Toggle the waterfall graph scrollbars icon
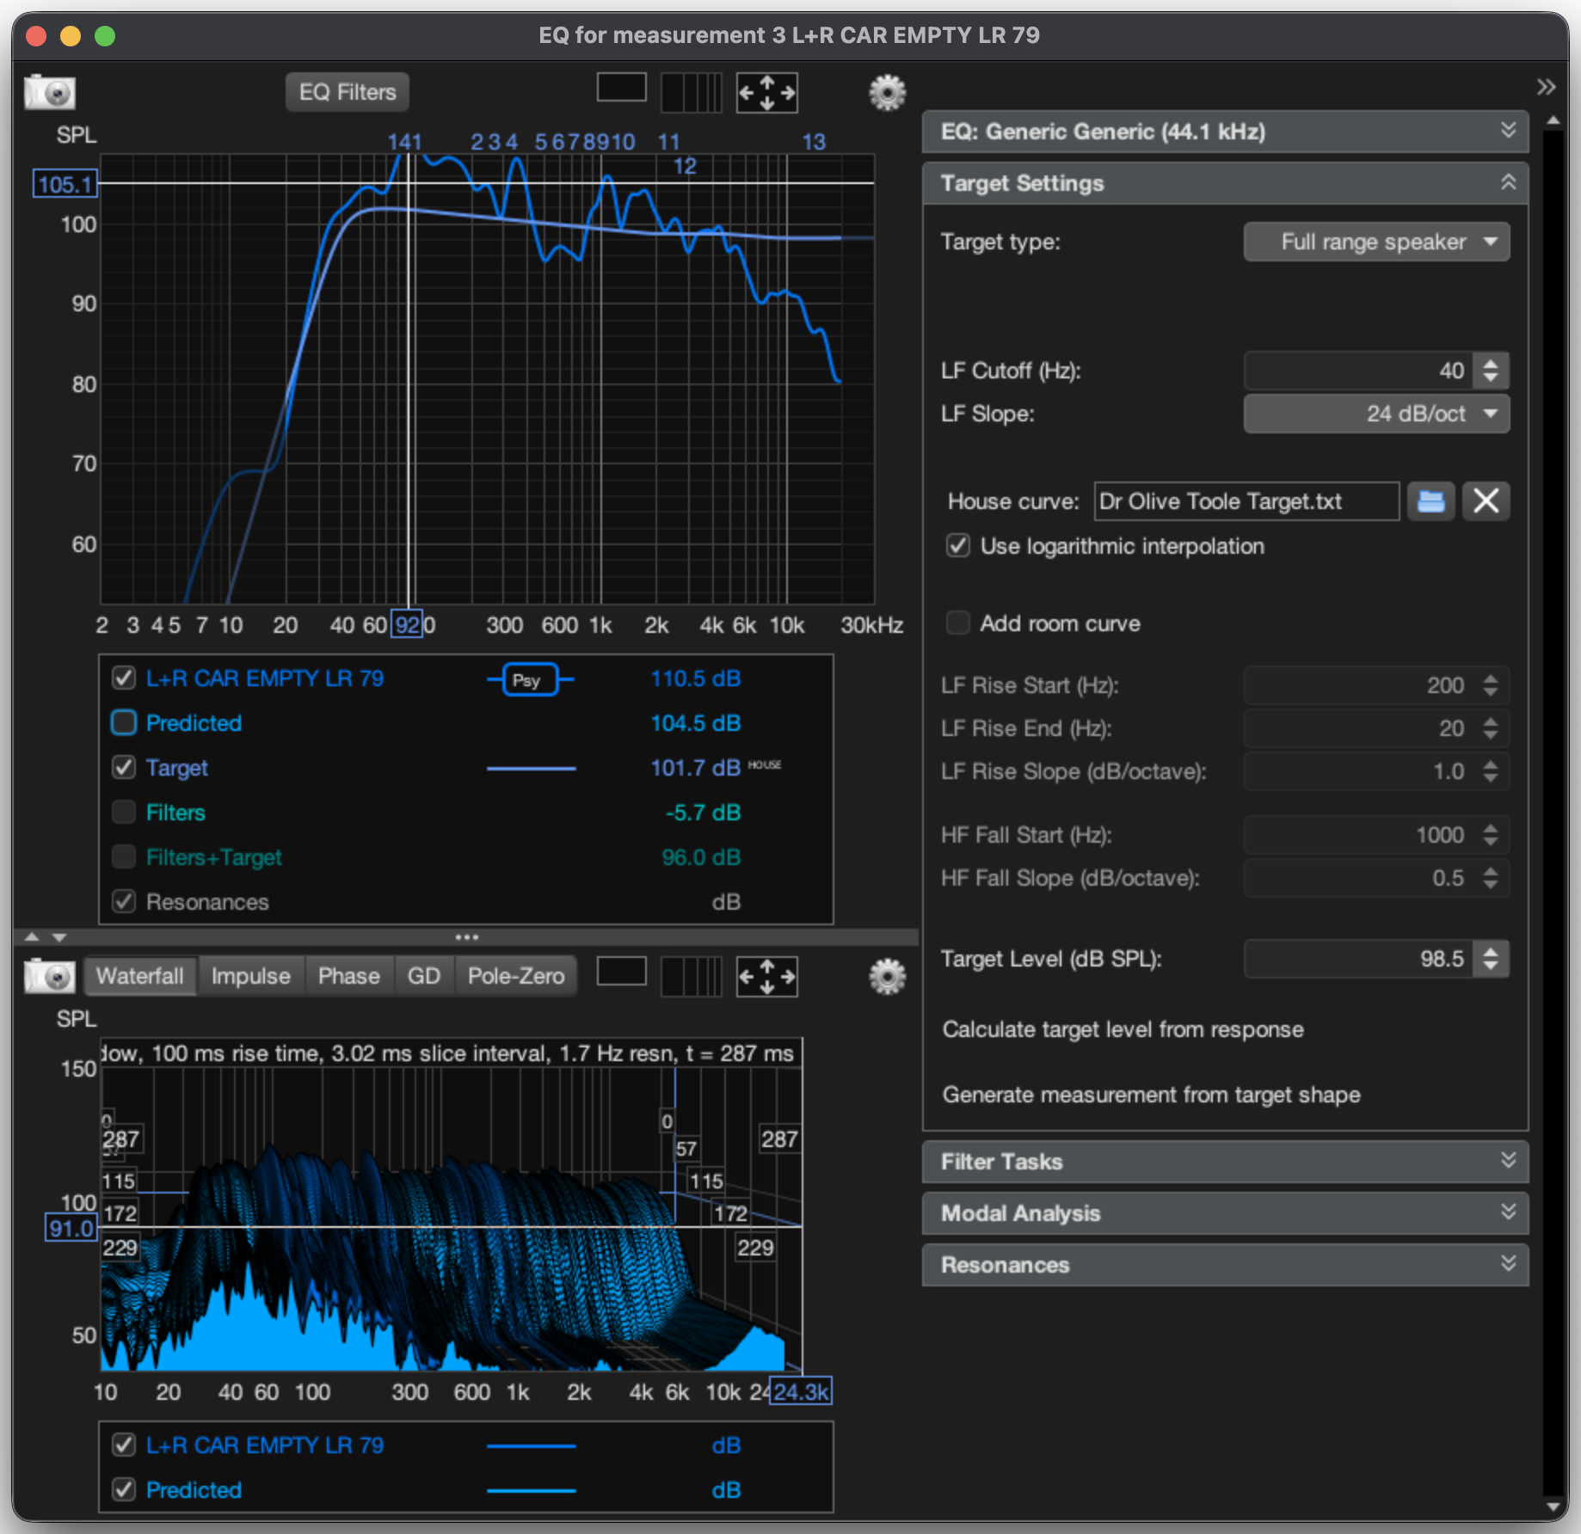The width and height of the screenshot is (1581, 1534). (x=621, y=972)
